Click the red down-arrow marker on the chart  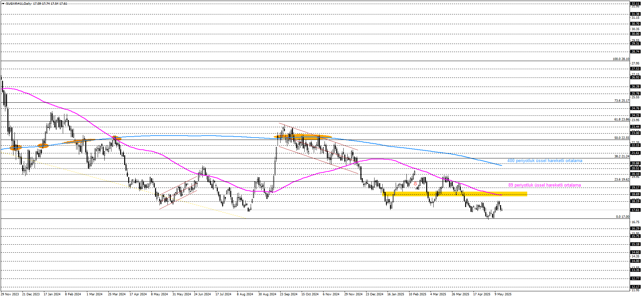pos(415,184)
